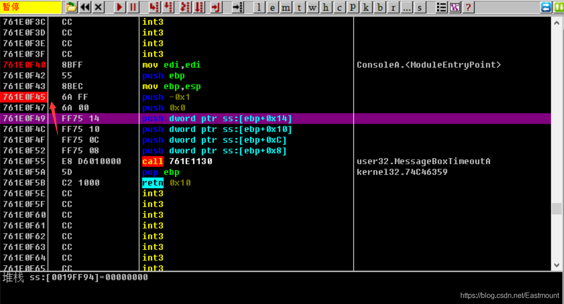Open Call stack with 'k' button
The image size is (564, 304).
(366, 8)
